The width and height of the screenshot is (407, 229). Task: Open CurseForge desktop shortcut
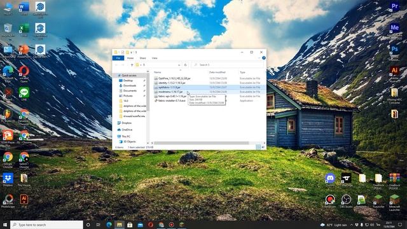pyautogui.click(x=346, y=180)
